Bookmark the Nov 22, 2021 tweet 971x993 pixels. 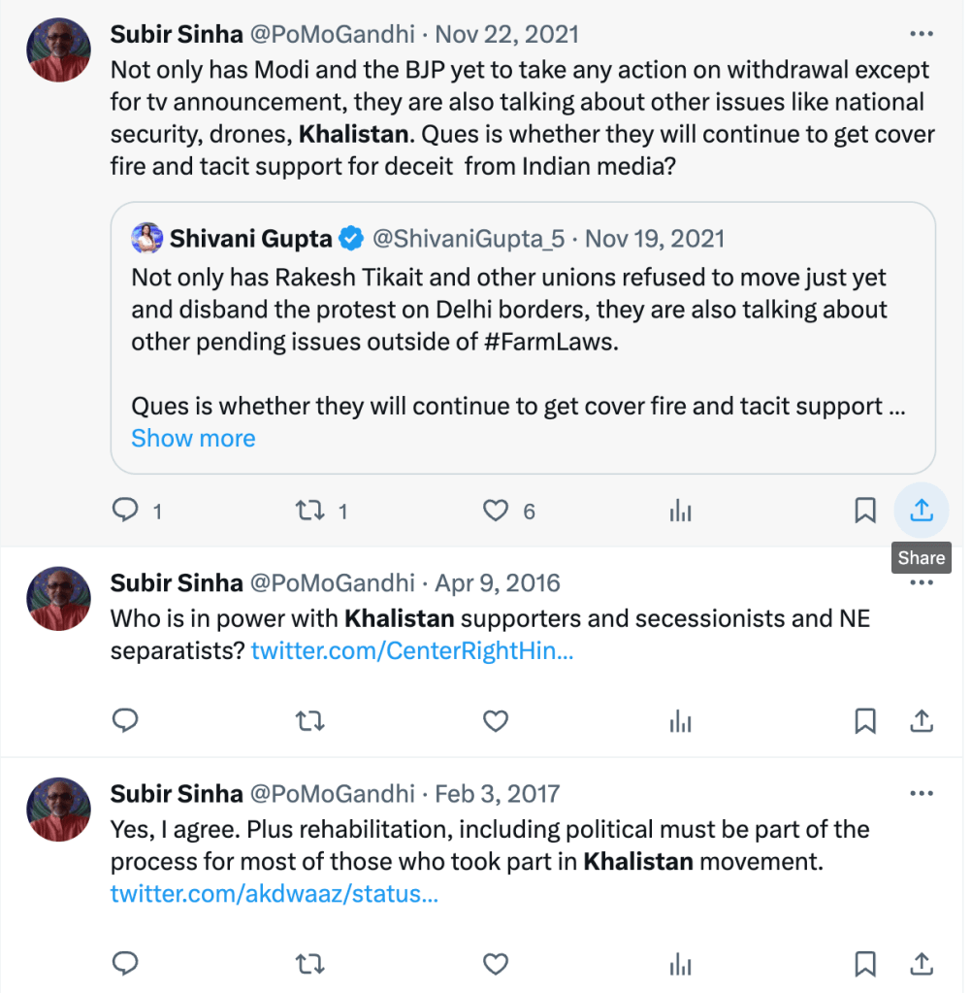coord(865,511)
